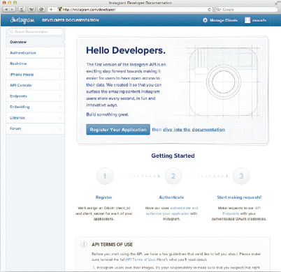Expand the Endpoints chevron in sidebar
The height and width of the screenshot is (272, 281).
60,96
